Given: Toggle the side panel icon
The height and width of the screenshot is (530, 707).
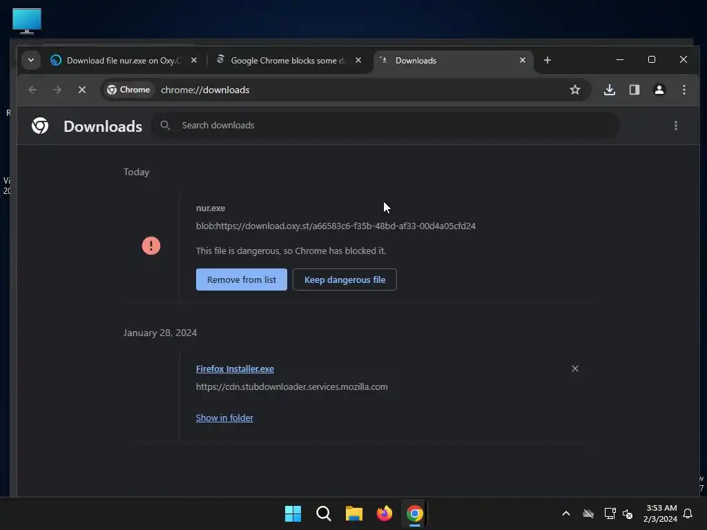Looking at the screenshot, I should 635,90.
